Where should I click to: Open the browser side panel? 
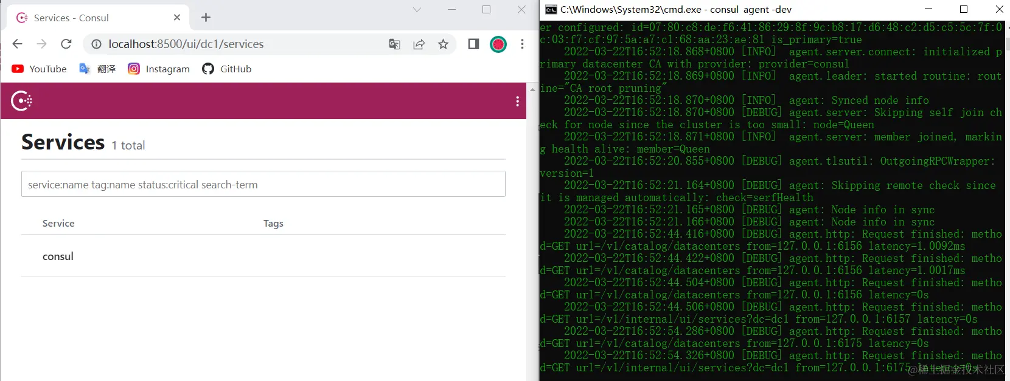473,44
